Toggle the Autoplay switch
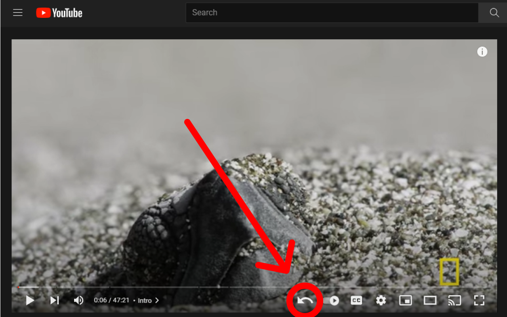The width and height of the screenshot is (507, 317). click(334, 300)
